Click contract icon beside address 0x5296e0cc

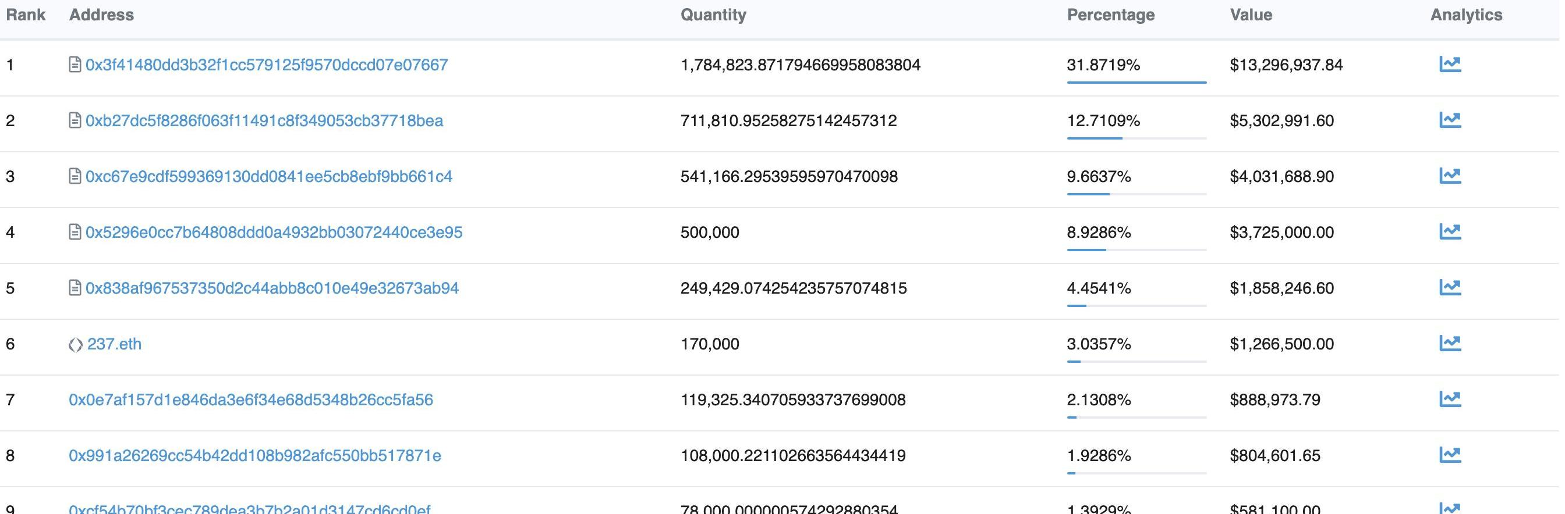75,233
